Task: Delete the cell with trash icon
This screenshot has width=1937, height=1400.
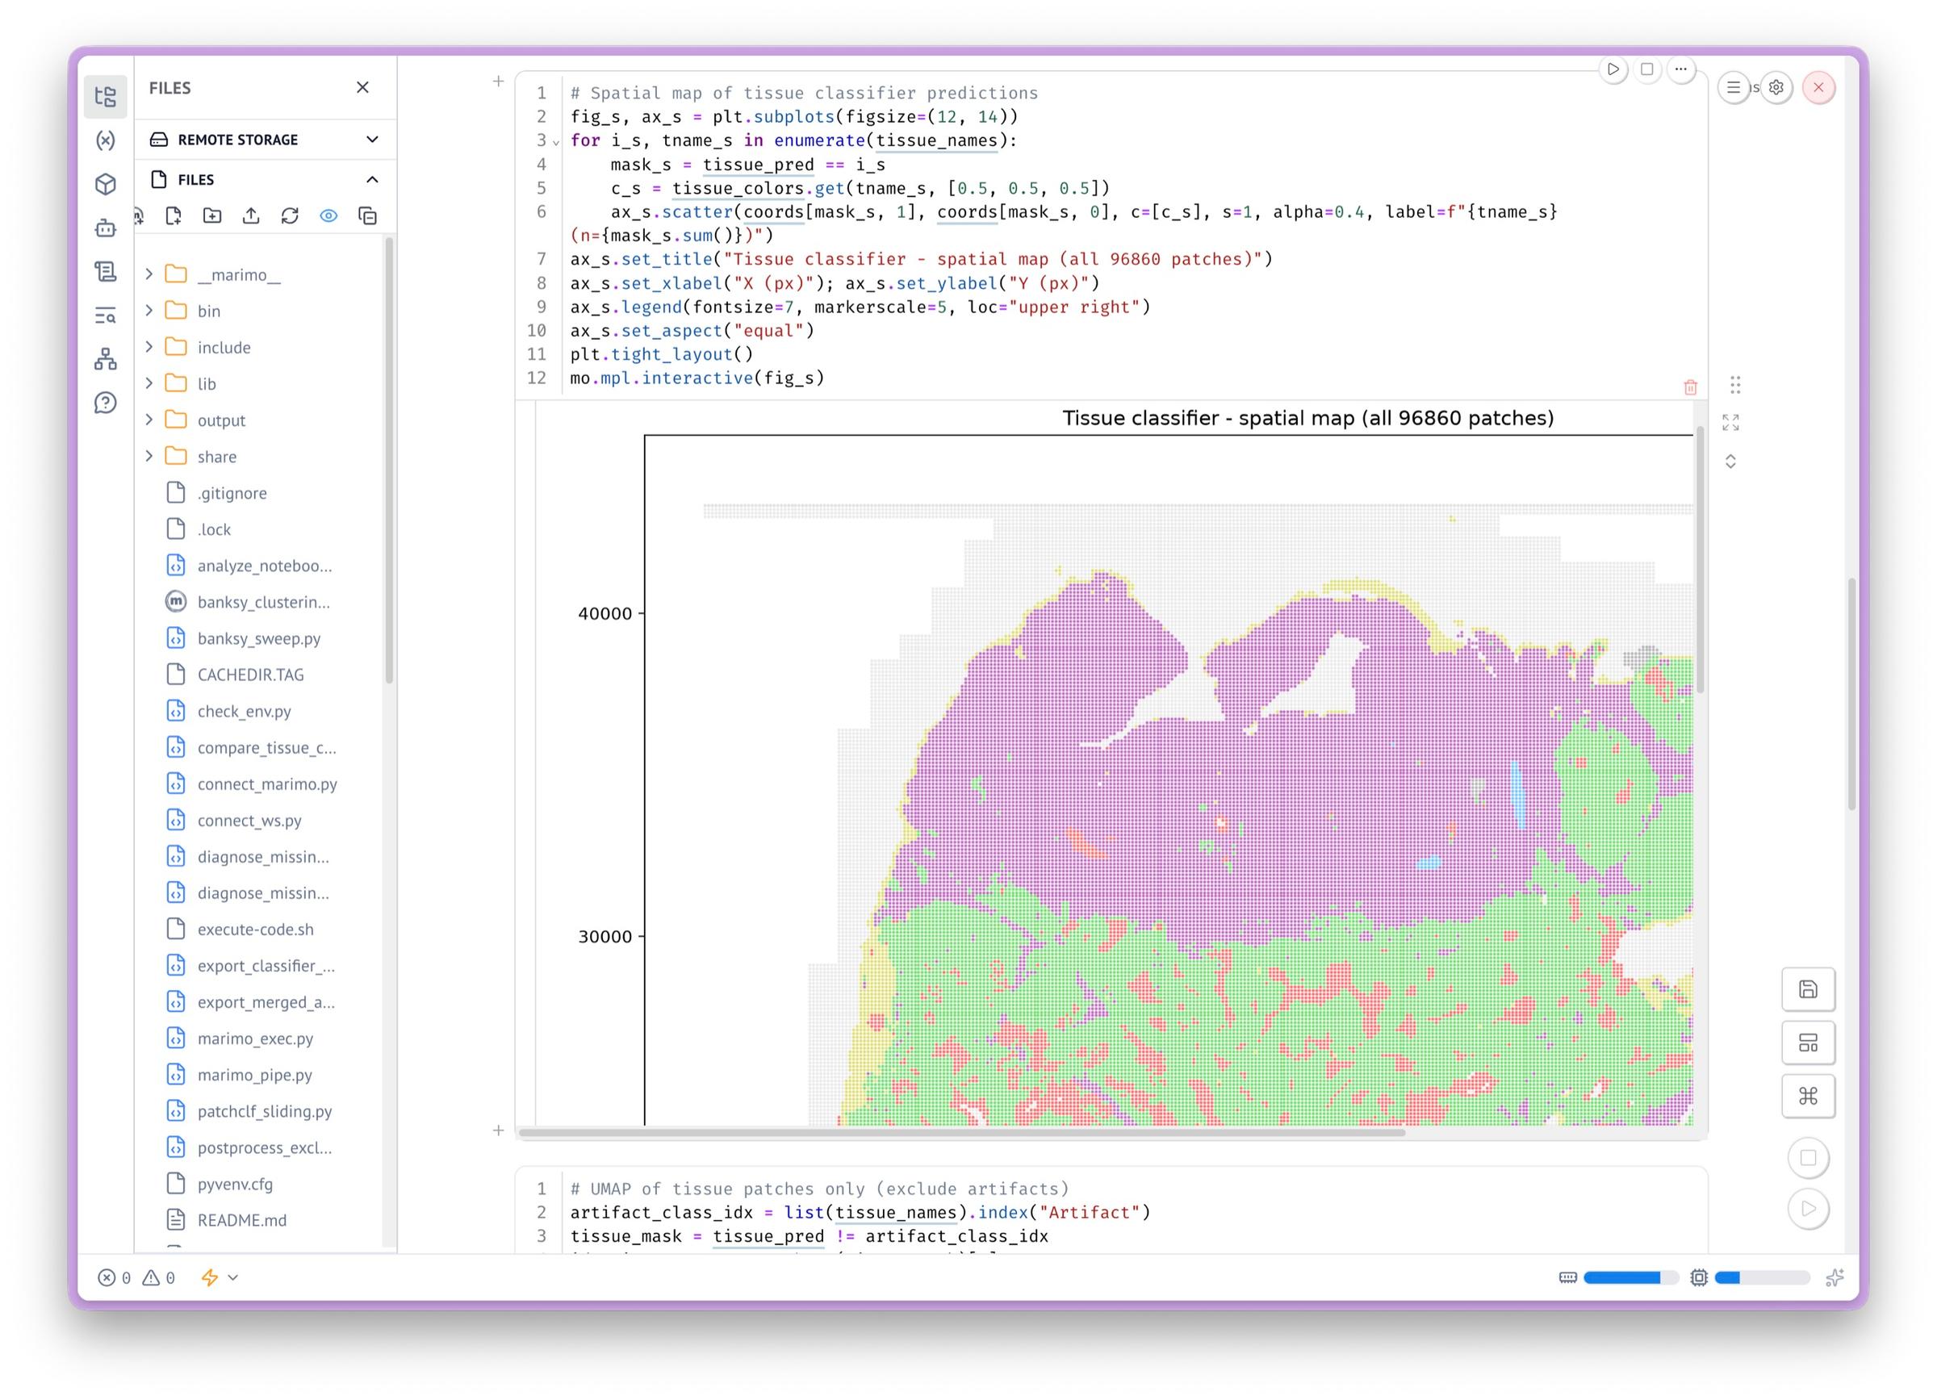Action: click(1690, 387)
